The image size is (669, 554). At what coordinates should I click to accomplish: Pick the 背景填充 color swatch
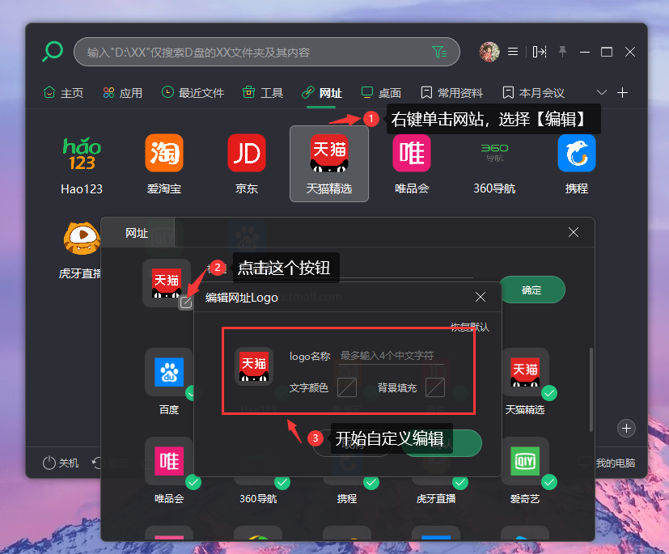(435, 387)
